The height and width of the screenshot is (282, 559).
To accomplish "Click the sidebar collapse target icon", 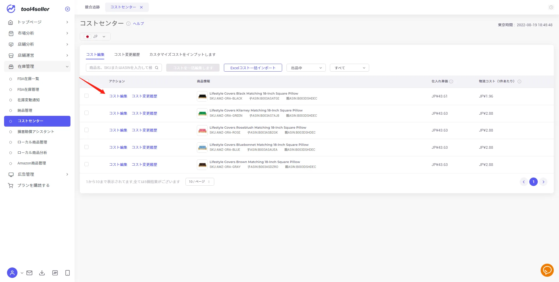I will tap(68, 9).
